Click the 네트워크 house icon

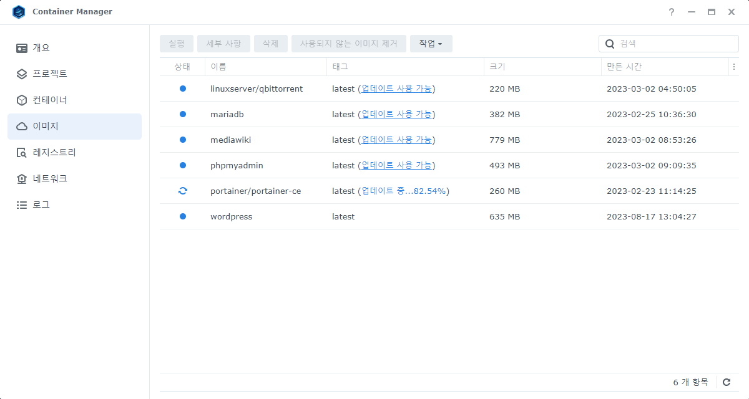point(22,179)
